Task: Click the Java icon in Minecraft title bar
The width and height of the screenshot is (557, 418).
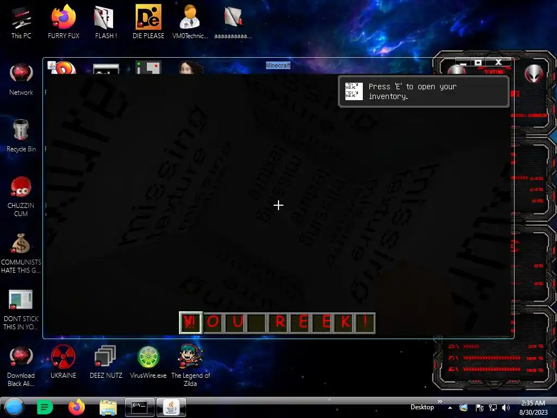Action: (52, 65)
